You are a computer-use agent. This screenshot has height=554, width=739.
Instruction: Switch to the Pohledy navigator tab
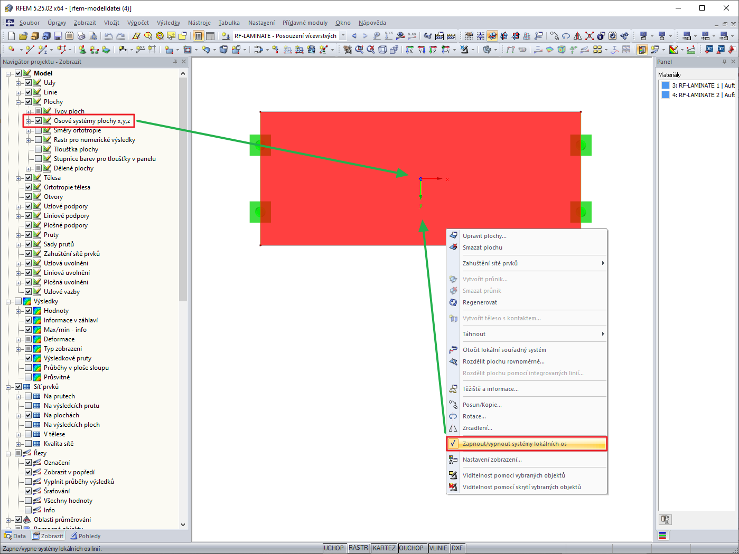coord(86,536)
